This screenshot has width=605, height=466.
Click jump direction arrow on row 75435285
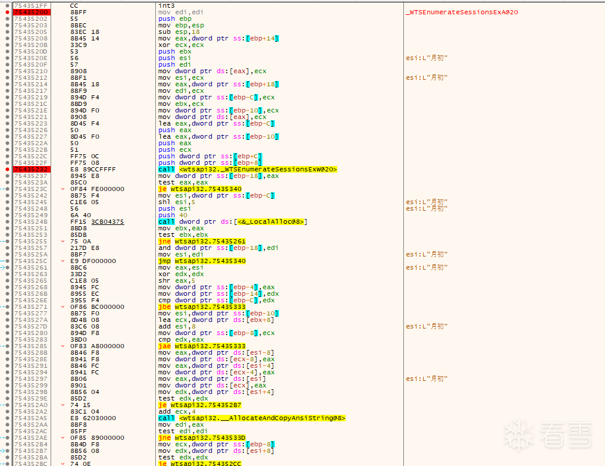pos(63,346)
